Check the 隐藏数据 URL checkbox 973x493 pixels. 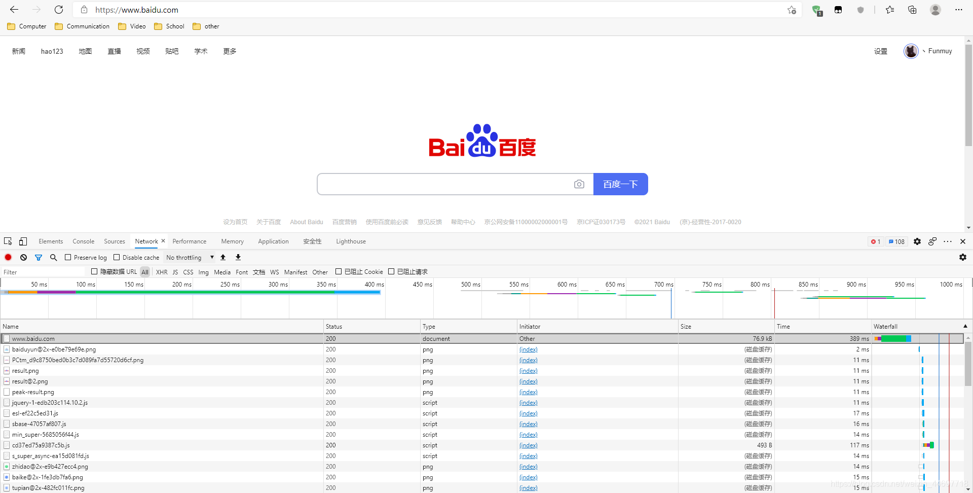(x=94, y=271)
